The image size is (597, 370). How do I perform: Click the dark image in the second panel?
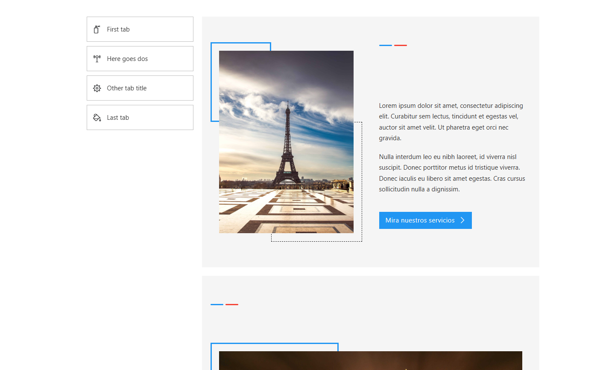(370, 361)
